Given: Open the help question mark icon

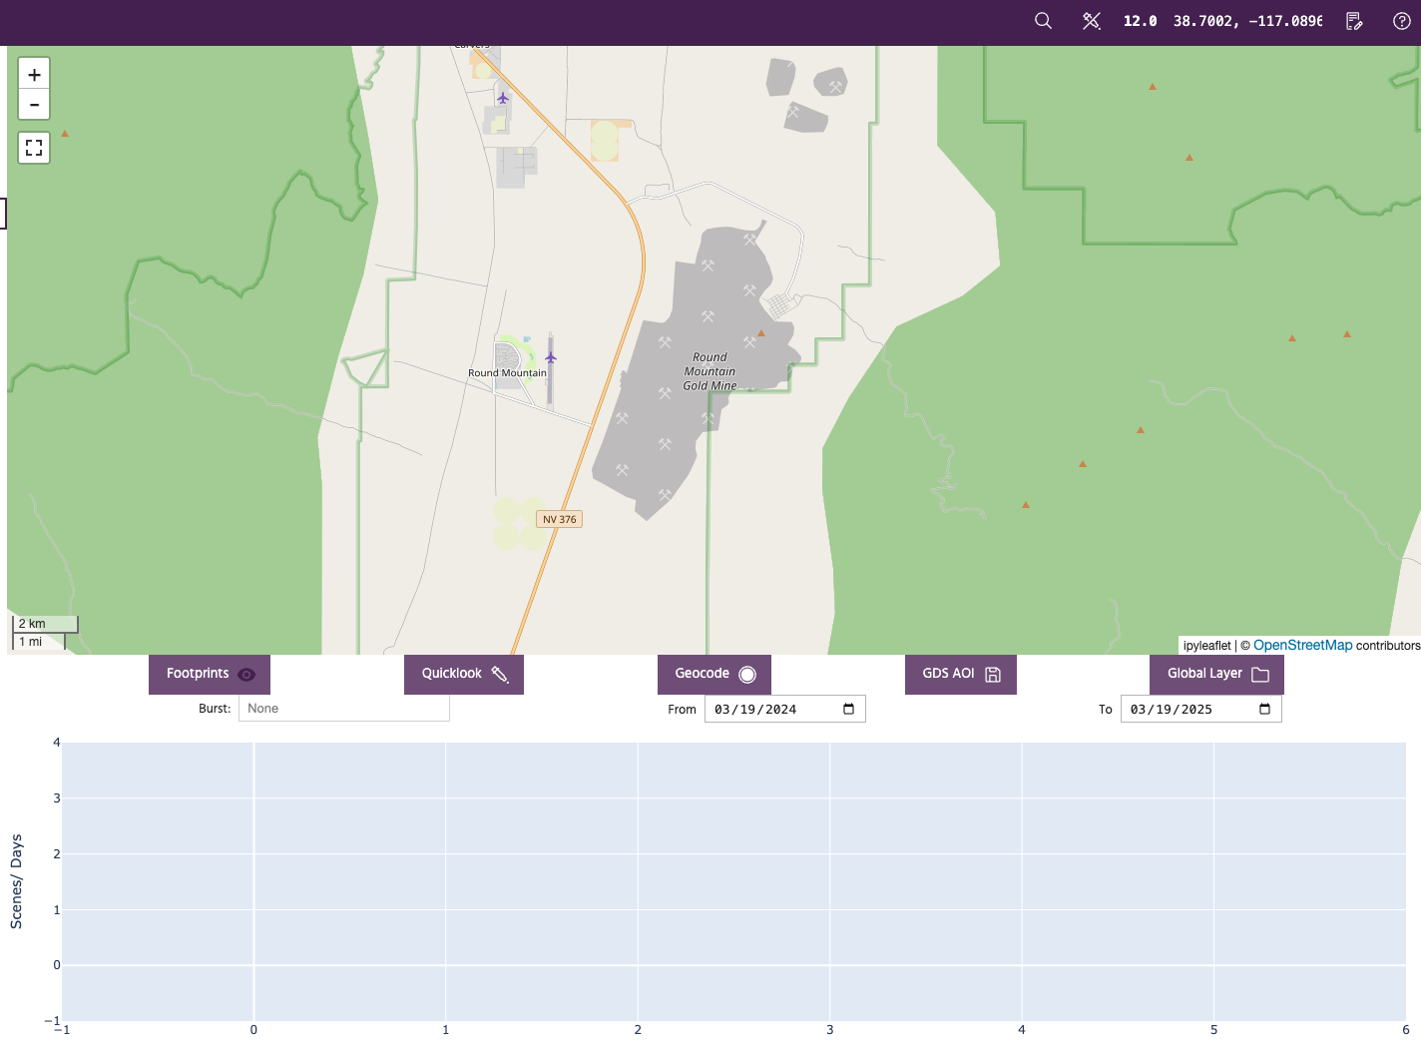Looking at the screenshot, I should coord(1401,21).
